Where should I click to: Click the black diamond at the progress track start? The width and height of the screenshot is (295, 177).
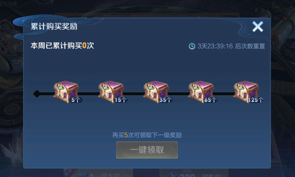coord(37,94)
